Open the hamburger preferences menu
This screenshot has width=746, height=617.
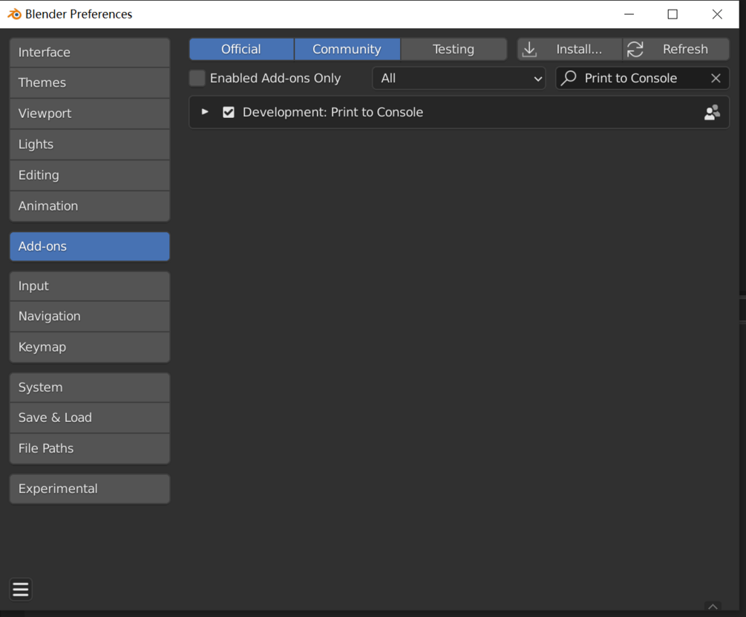(x=21, y=590)
